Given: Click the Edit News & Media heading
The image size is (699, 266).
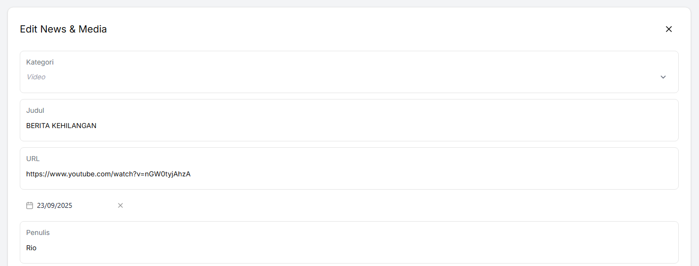Looking at the screenshot, I should point(63,29).
